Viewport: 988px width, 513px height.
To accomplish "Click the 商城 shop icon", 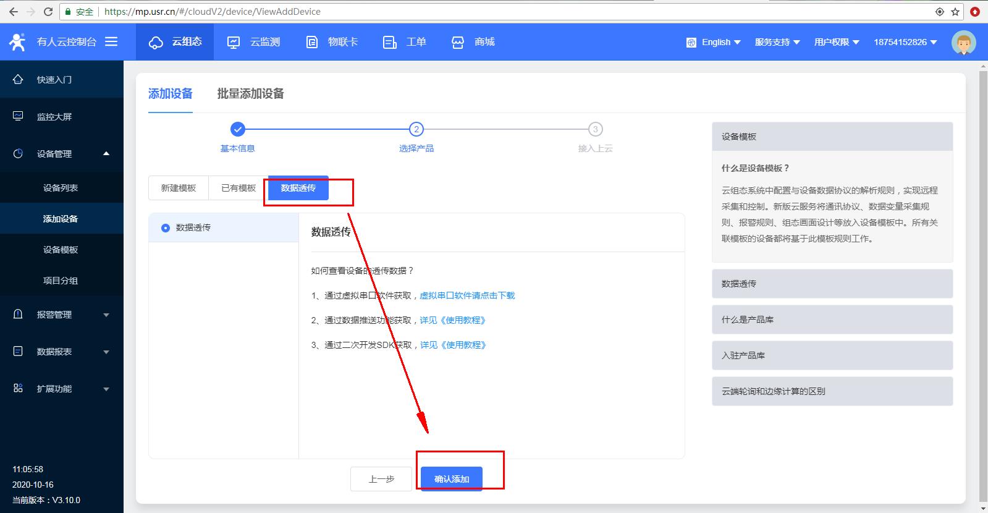I will (x=458, y=42).
